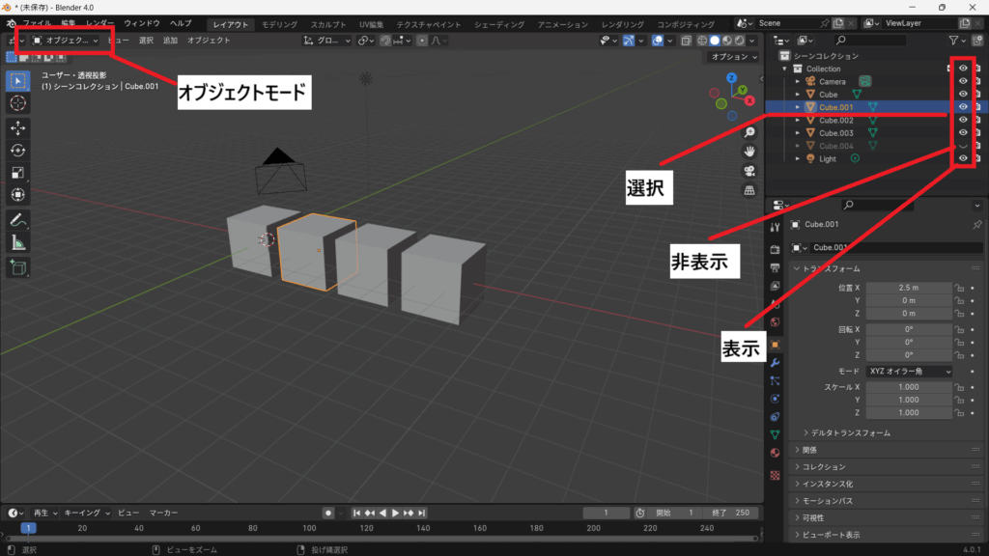Click the オプション button in the viewport
Screen dimensions: 989x556
tap(732, 57)
